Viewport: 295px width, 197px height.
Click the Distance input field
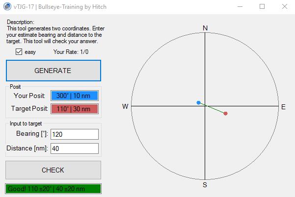[74, 148]
